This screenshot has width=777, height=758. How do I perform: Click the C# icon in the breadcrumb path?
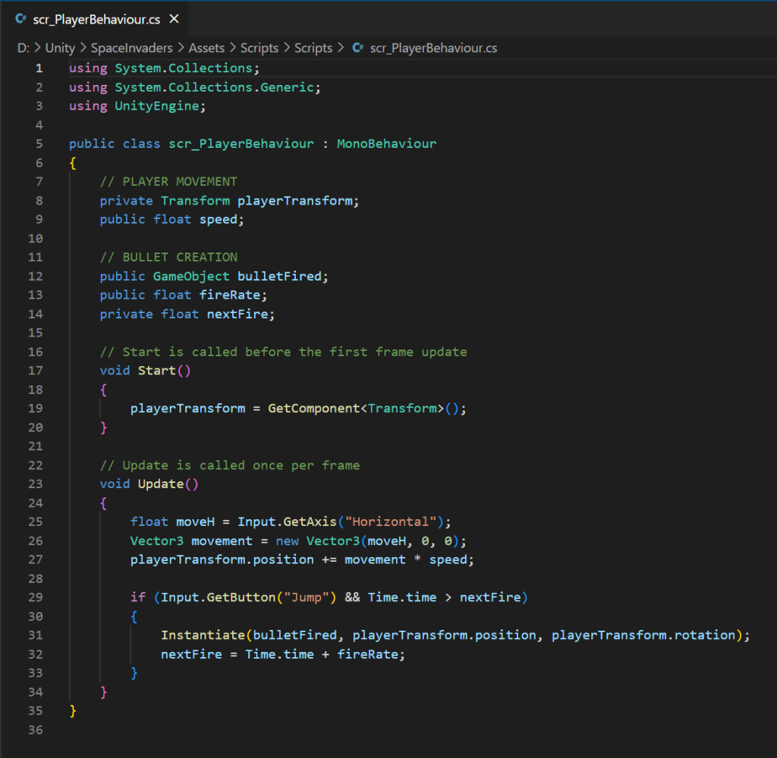pos(357,48)
